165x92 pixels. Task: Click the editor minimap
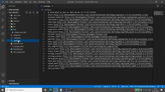(159, 13)
